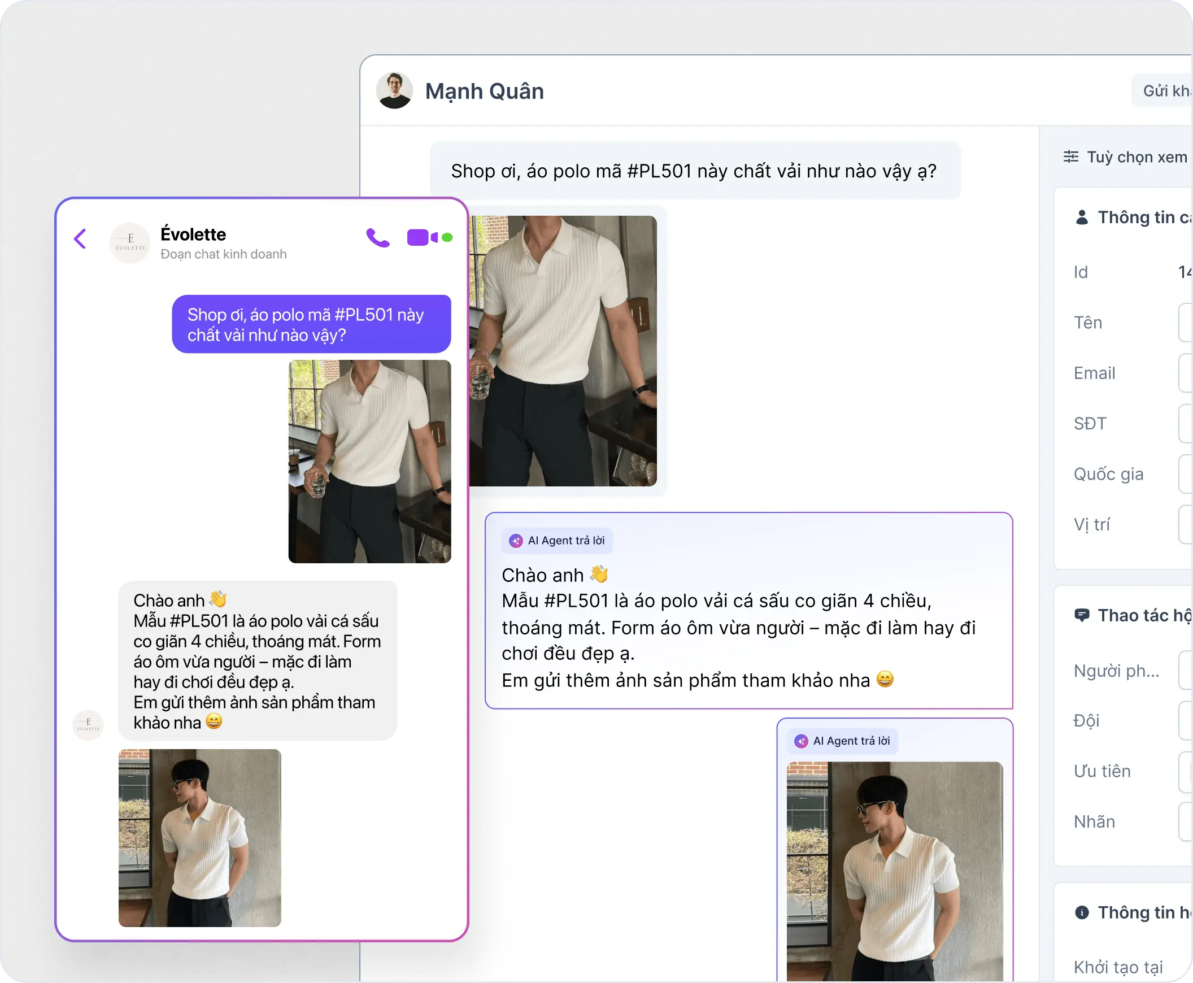Click the AI Agent reply text about #PL501
Viewport: 1193px width, 983px height.
pos(739,628)
